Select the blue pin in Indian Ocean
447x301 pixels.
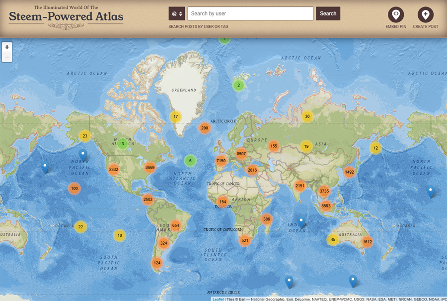(301, 222)
